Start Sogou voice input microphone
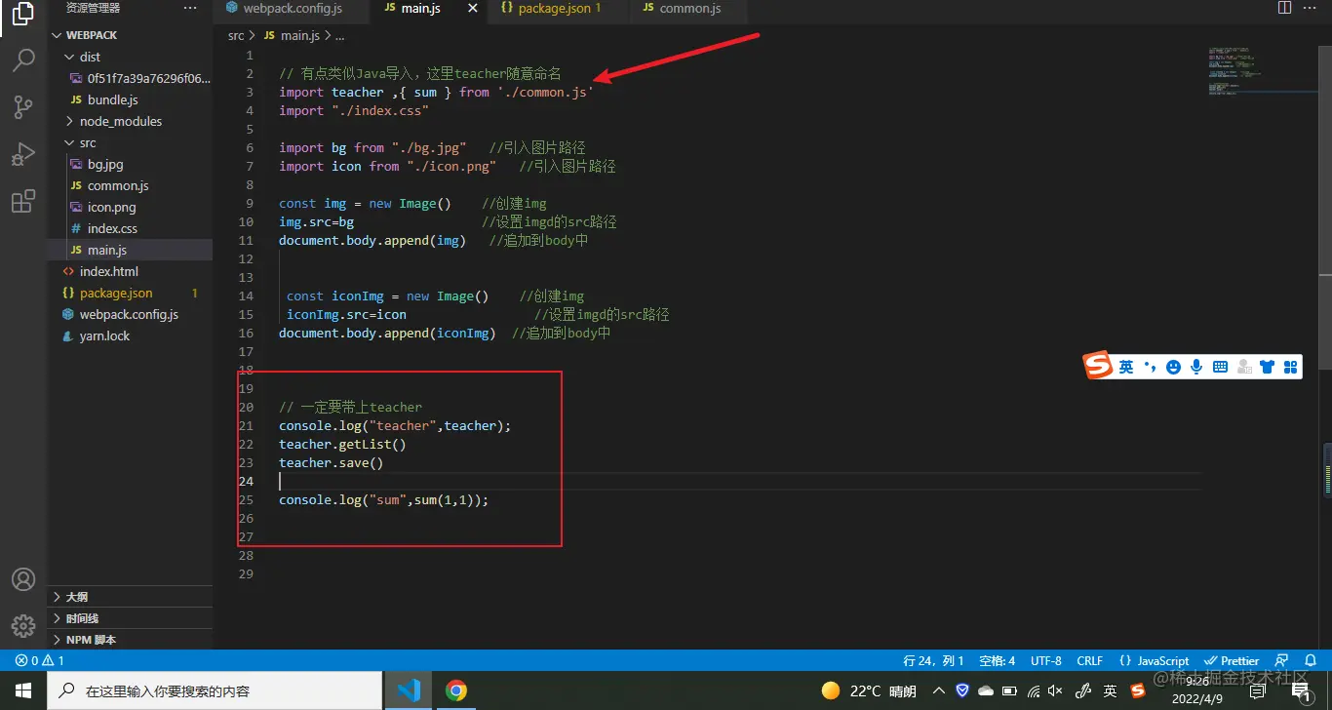Viewport: 1332px width, 710px height. 1196,367
